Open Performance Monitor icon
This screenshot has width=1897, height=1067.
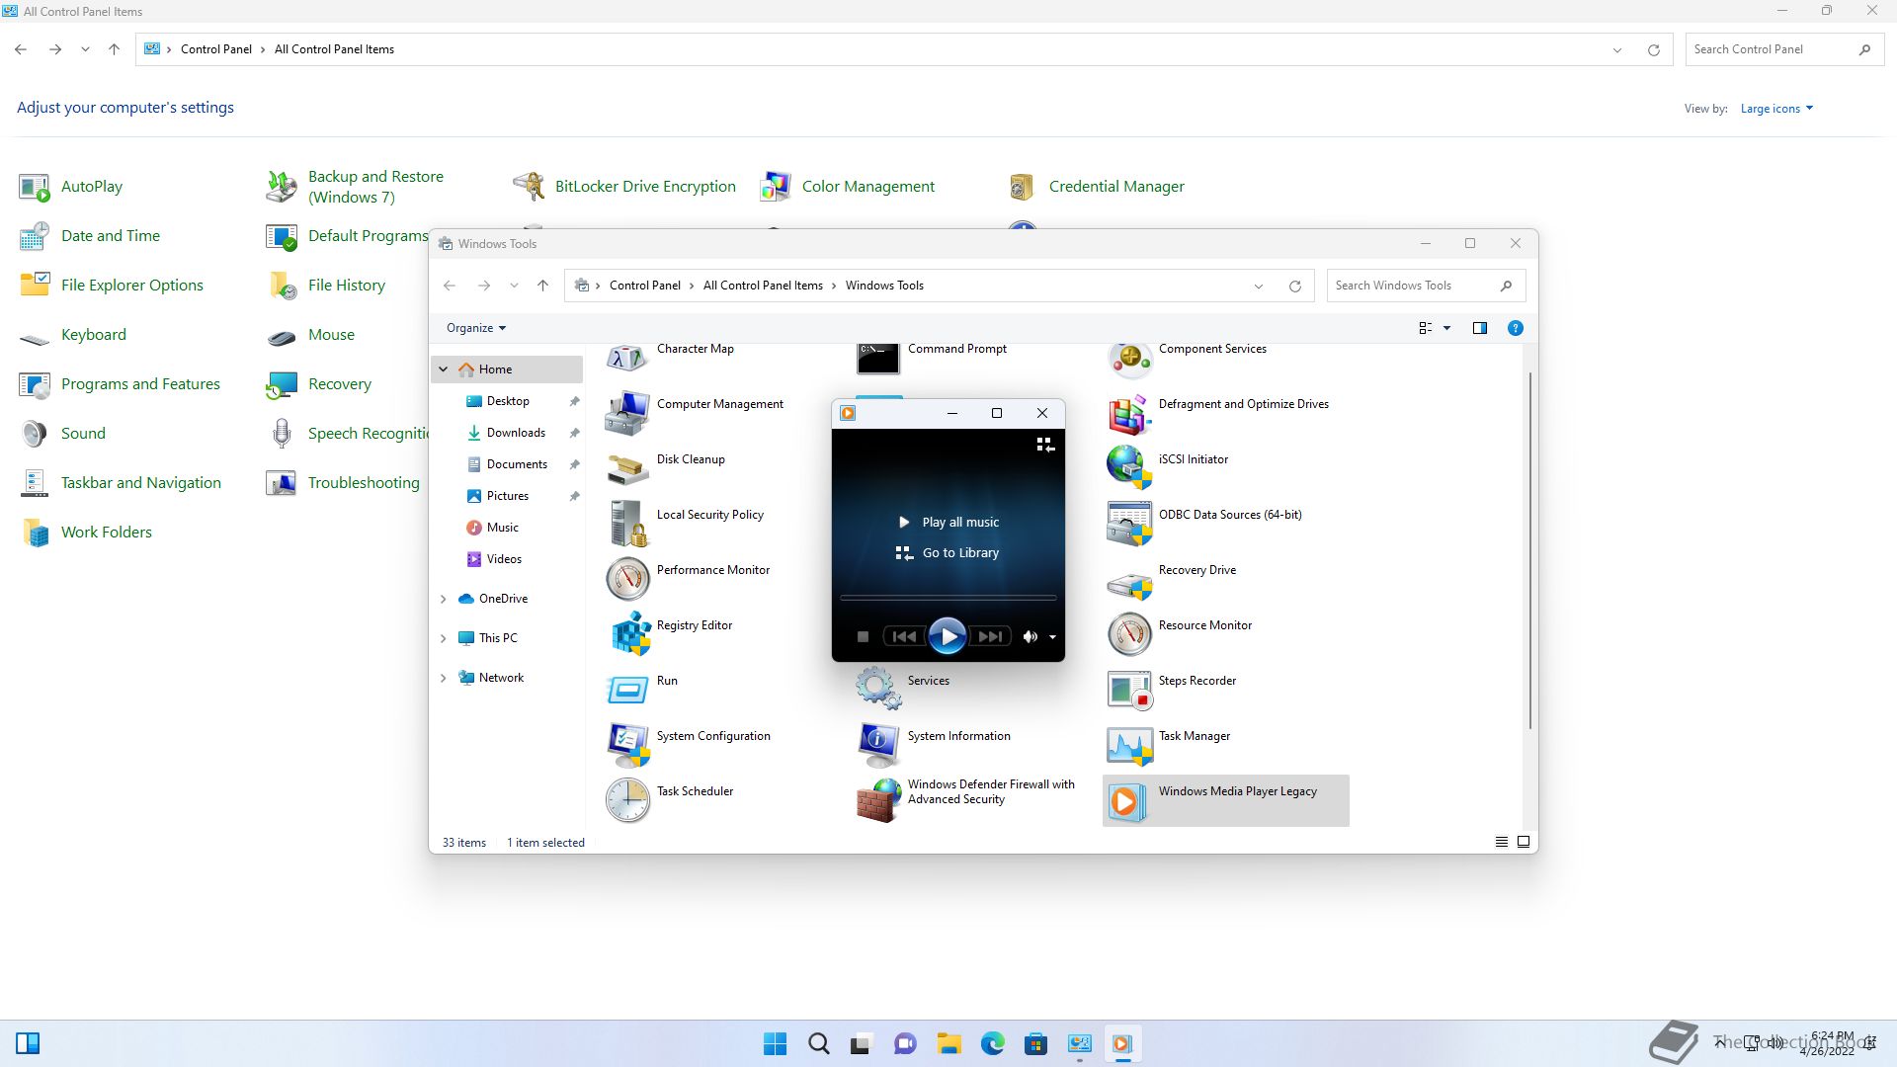627,579
